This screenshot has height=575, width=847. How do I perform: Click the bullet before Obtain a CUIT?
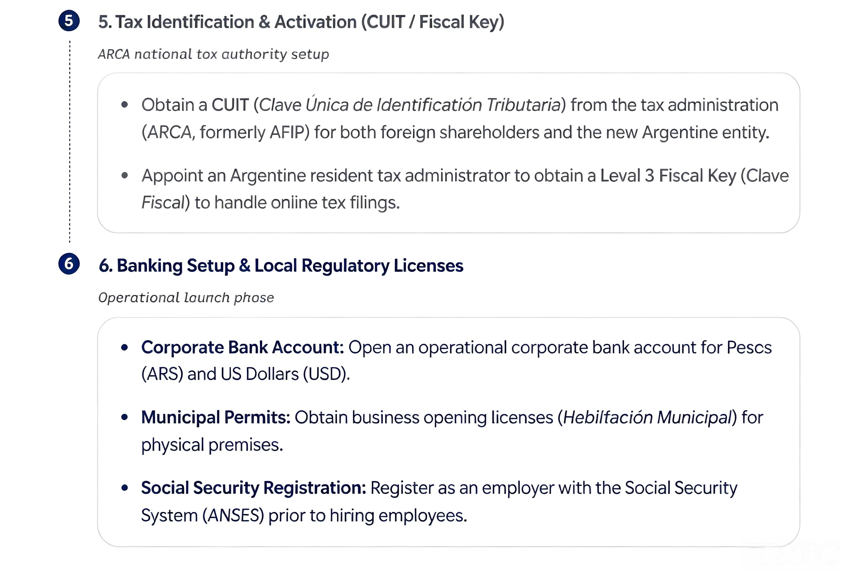tap(125, 105)
